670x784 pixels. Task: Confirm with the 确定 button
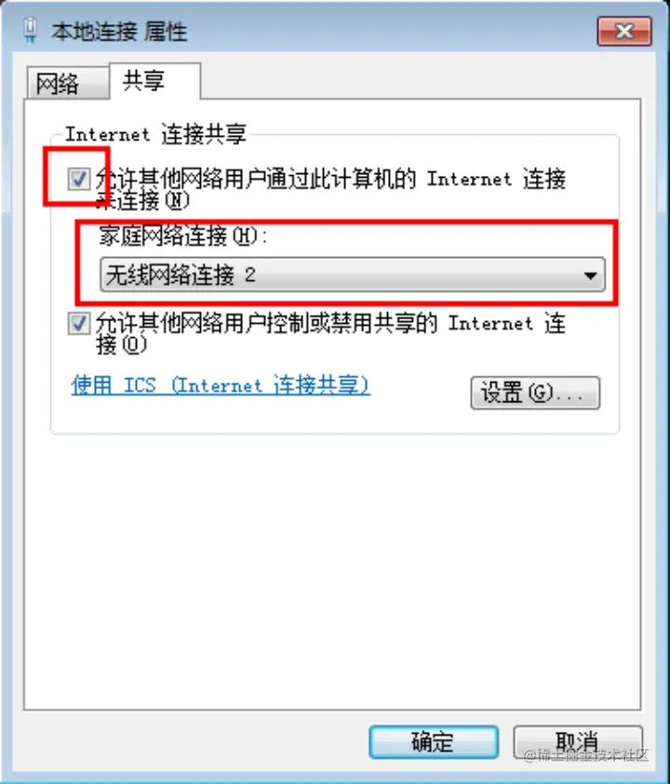tap(434, 741)
